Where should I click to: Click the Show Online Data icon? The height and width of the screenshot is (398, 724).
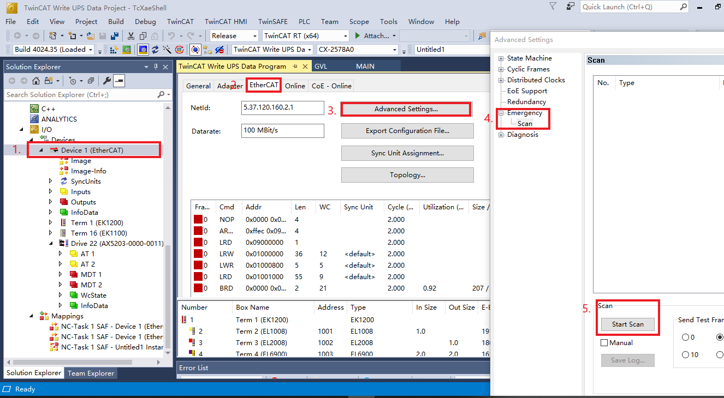(195, 50)
